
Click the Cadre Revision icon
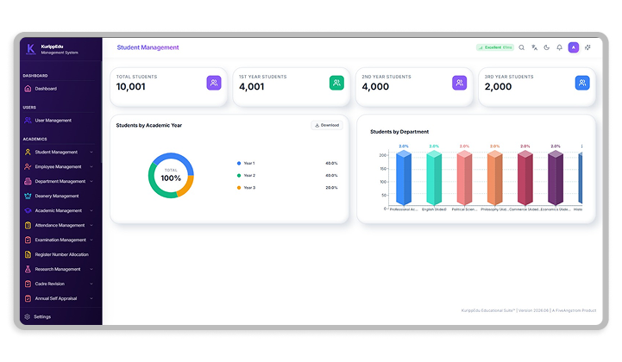tap(28, 284)
